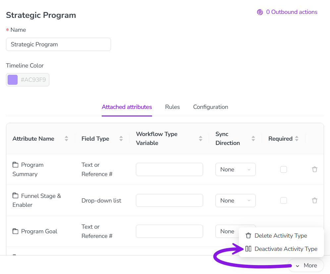
Task: Tick the Required checkbox for Program Summary
Action: [284, 169]
